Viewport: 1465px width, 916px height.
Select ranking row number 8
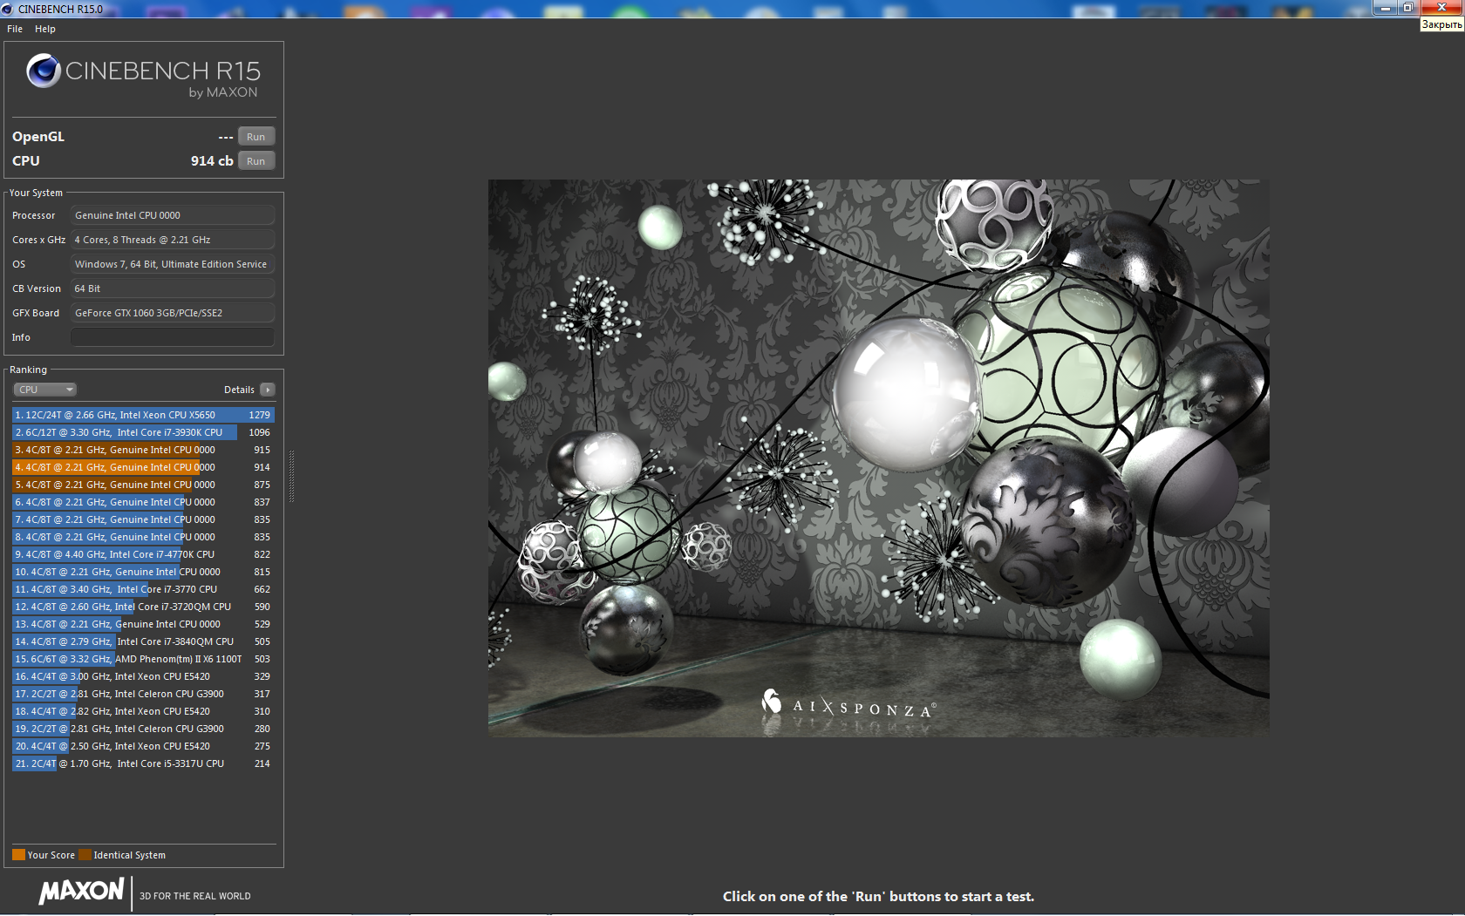(143, 537)
